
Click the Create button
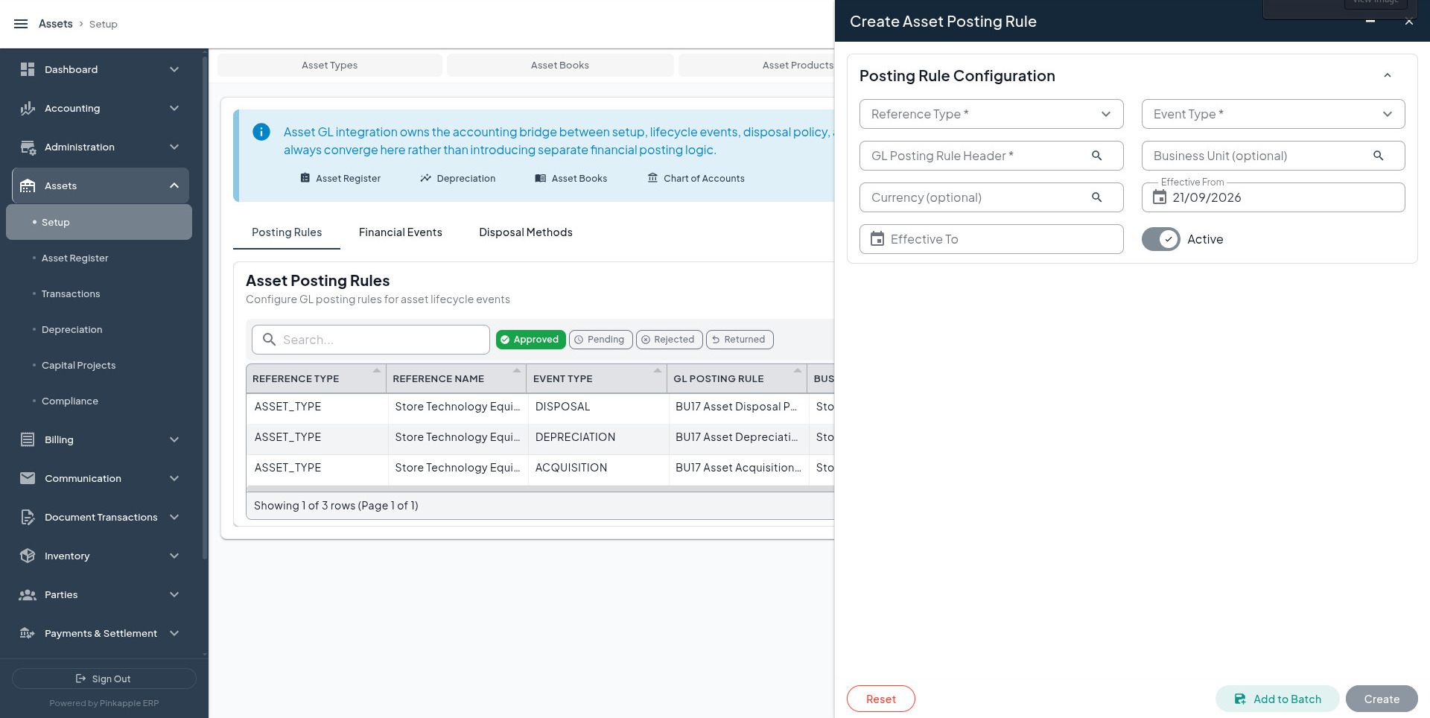coord(1382,699)
